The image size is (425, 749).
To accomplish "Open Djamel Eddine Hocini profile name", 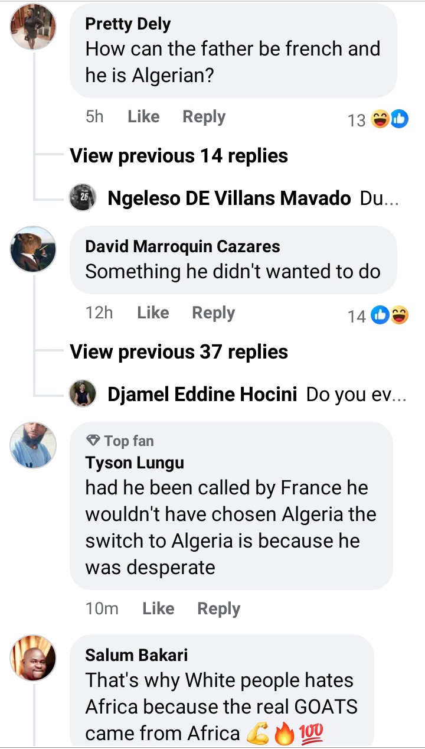I will click(x=202, y=395).
